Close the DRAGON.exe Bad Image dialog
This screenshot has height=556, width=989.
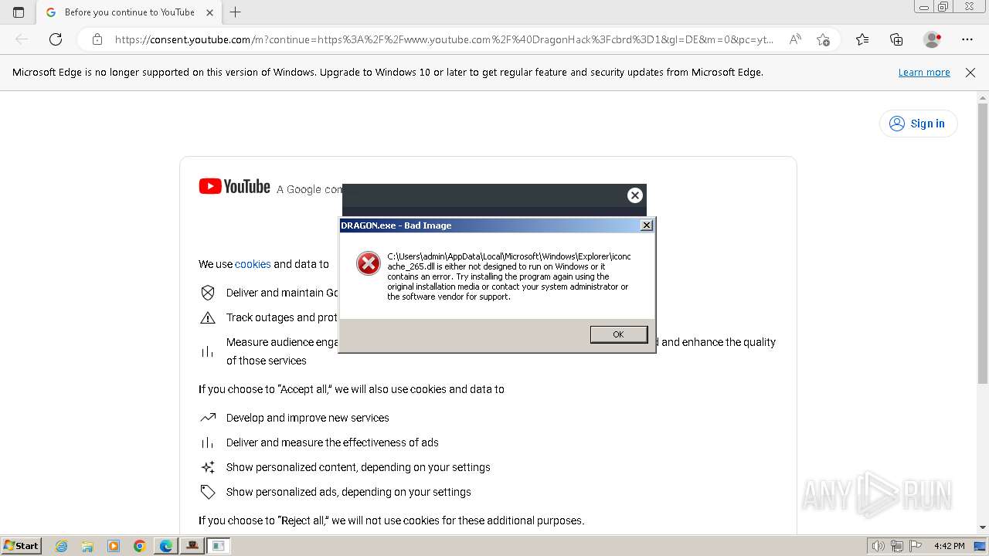[647, 225]
